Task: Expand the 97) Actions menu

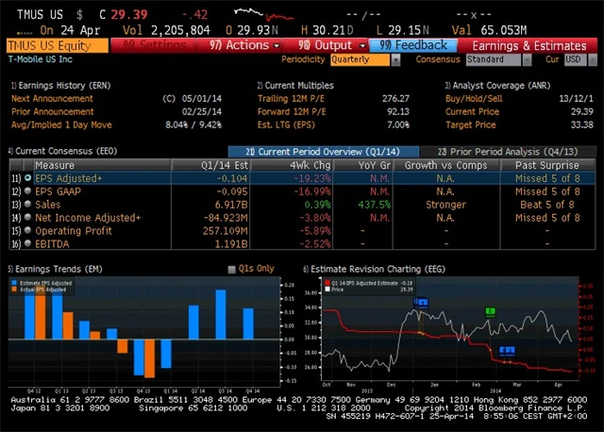Action: coord(244,45)
